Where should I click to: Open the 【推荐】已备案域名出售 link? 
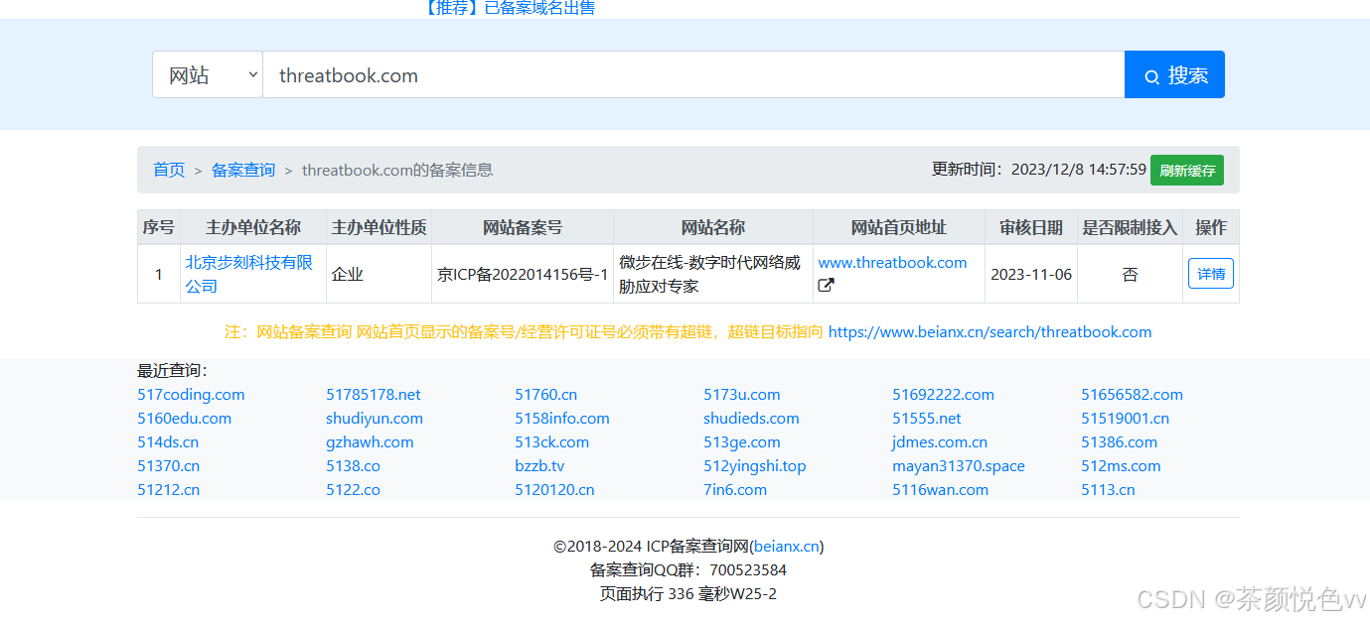pyautogui.click(x=507, y=8)
